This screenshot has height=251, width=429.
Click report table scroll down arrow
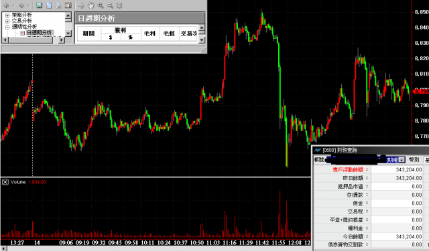(x=202, y=40)
